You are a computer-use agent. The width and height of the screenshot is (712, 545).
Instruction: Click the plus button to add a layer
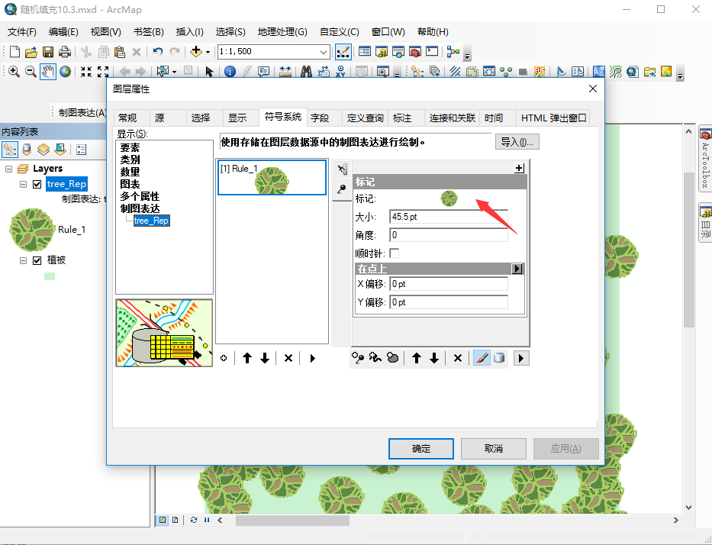coord(519,168)
